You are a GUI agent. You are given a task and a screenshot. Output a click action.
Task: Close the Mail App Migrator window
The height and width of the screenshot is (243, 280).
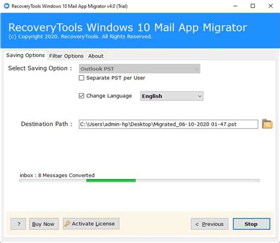tap(271, 6)
